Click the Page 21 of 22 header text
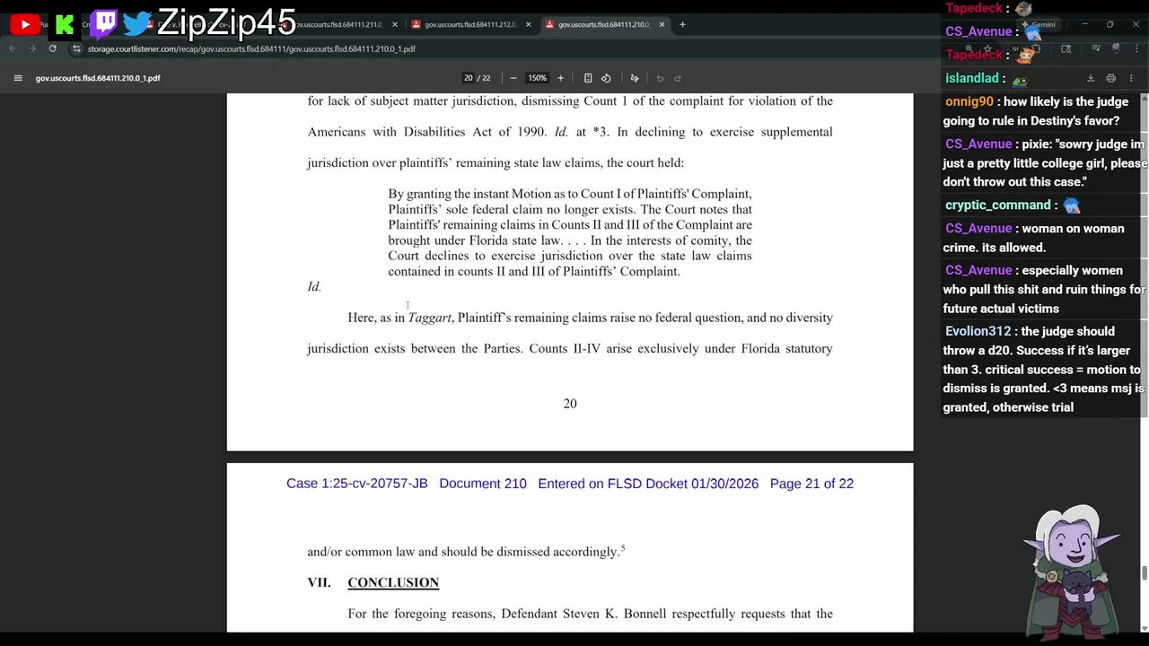The width and height of the screenshot is (1149, 646). tap(811, 484)
